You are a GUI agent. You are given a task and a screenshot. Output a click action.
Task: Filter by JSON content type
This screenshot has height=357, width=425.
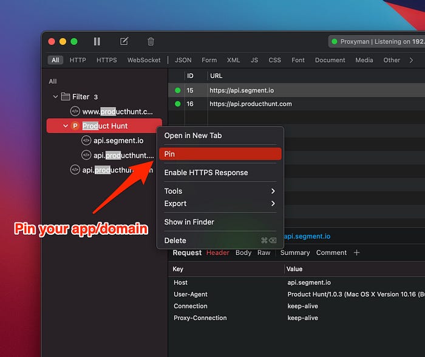click(x=183, y=60)
